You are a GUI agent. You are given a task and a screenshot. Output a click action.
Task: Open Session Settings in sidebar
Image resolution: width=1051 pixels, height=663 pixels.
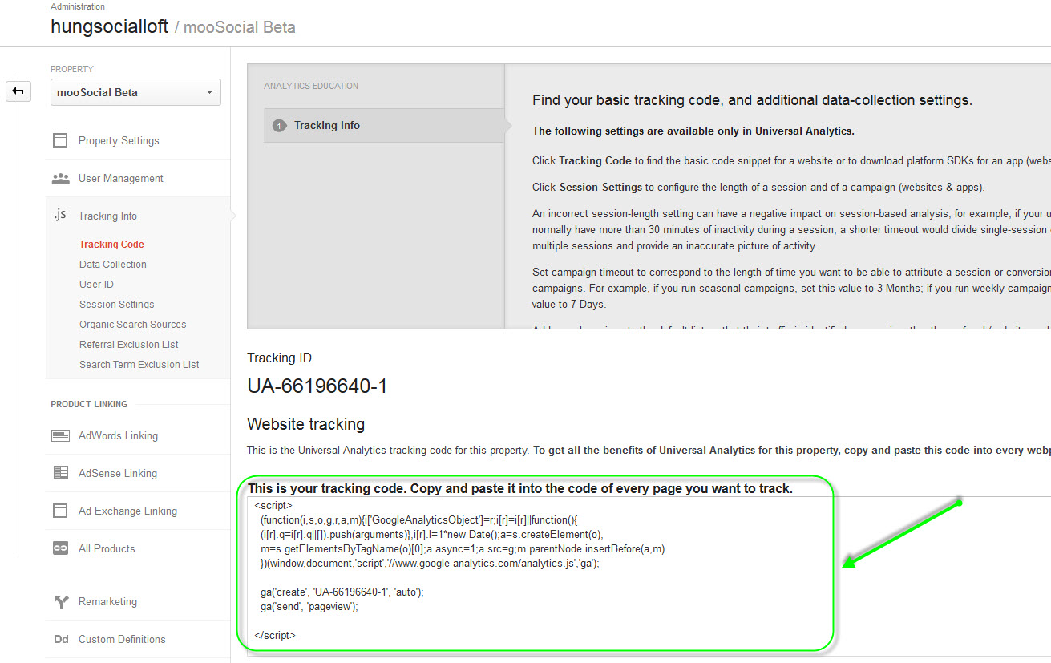click(x=117, y=305)
